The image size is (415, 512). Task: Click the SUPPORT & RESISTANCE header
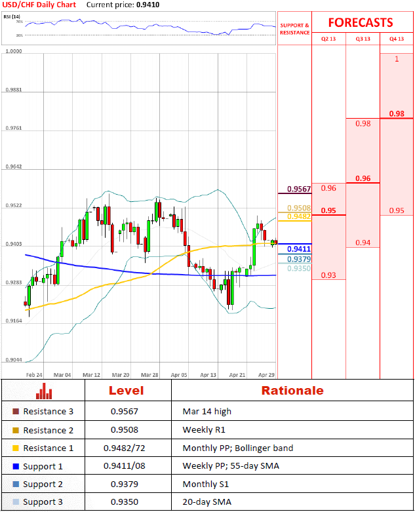point(294,29)
